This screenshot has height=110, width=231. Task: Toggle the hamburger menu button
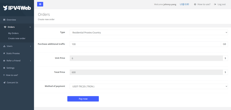pyautogui.click(x=40, y=4)
